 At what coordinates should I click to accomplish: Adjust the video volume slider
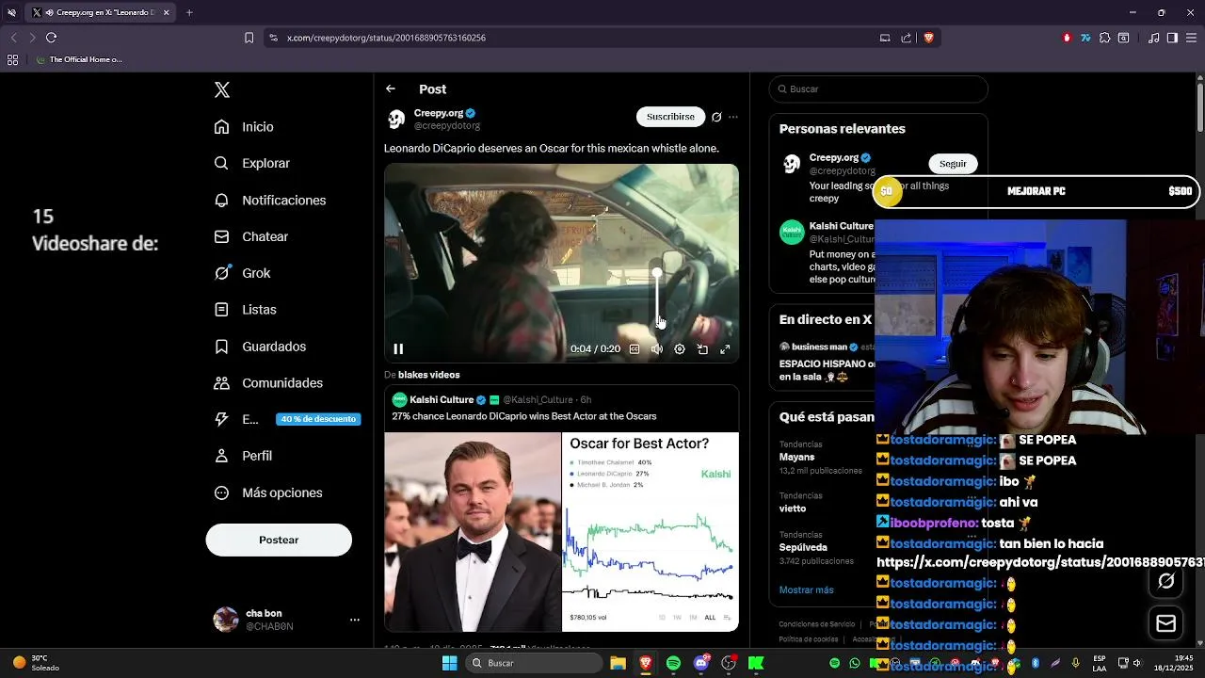coord(657,299)
